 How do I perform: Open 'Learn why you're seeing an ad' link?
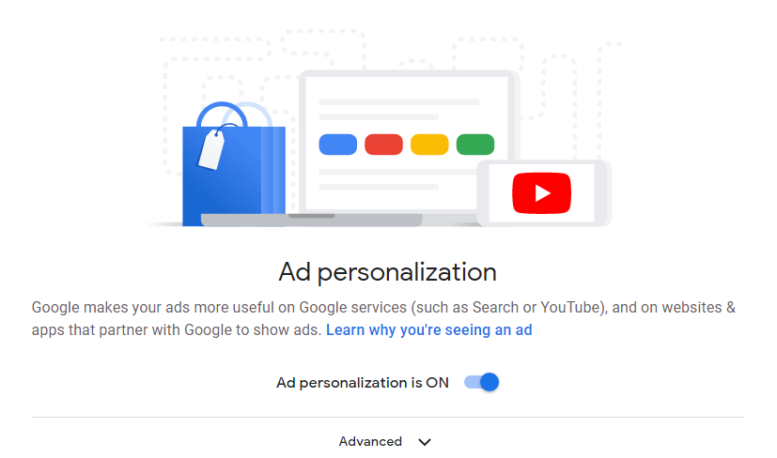428,329
